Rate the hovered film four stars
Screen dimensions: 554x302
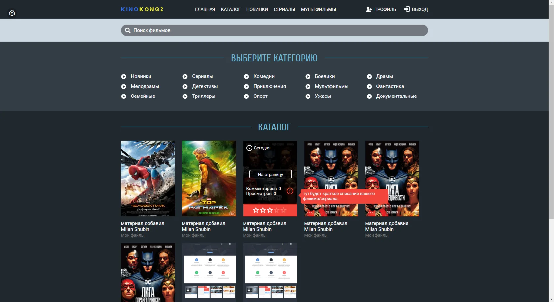[x=277, y=210]
